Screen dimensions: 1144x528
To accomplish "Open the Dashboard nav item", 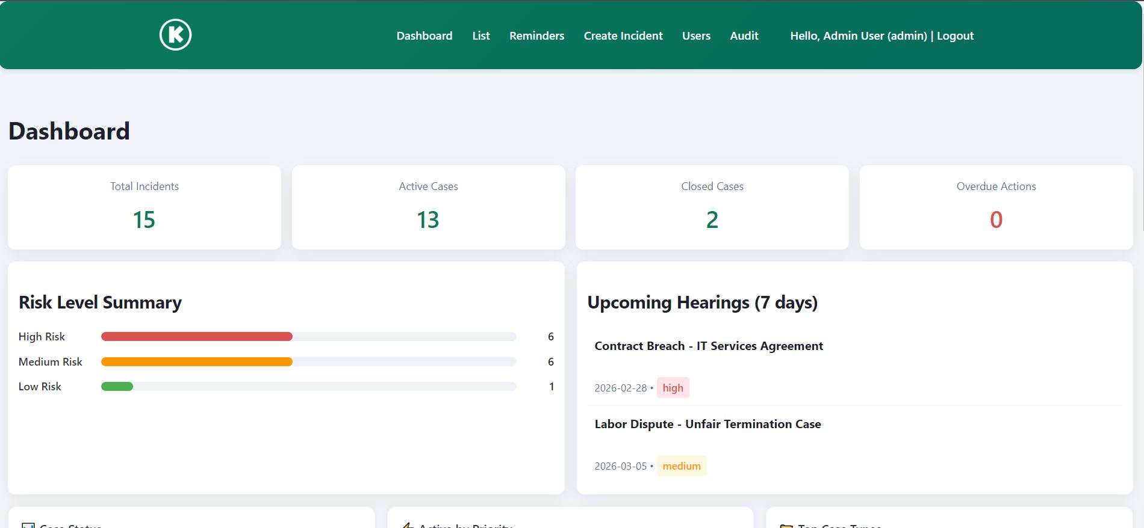I will (x=424, y=36).
